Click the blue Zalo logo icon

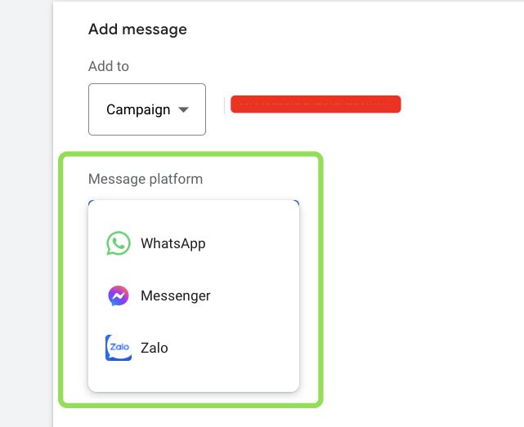[x=119, y=348]
